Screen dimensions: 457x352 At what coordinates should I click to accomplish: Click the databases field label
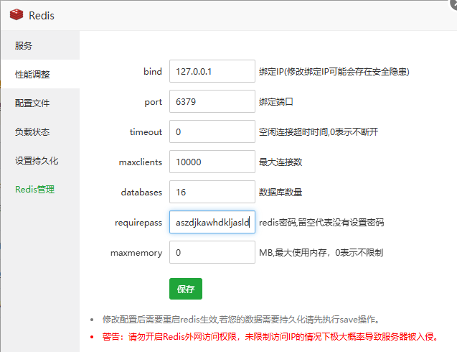[141, 192]
